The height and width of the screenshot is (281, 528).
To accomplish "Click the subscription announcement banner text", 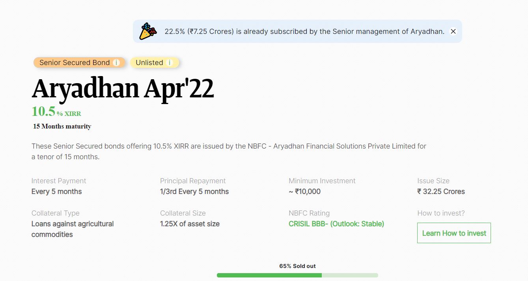I will [x=304, y=32].
